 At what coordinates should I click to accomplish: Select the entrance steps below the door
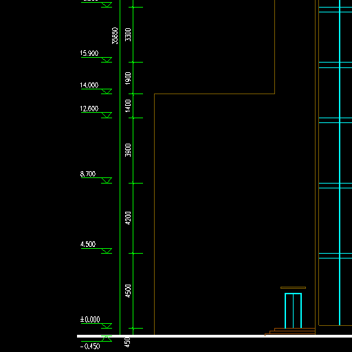pyautogui.click(x=290, y=331)
